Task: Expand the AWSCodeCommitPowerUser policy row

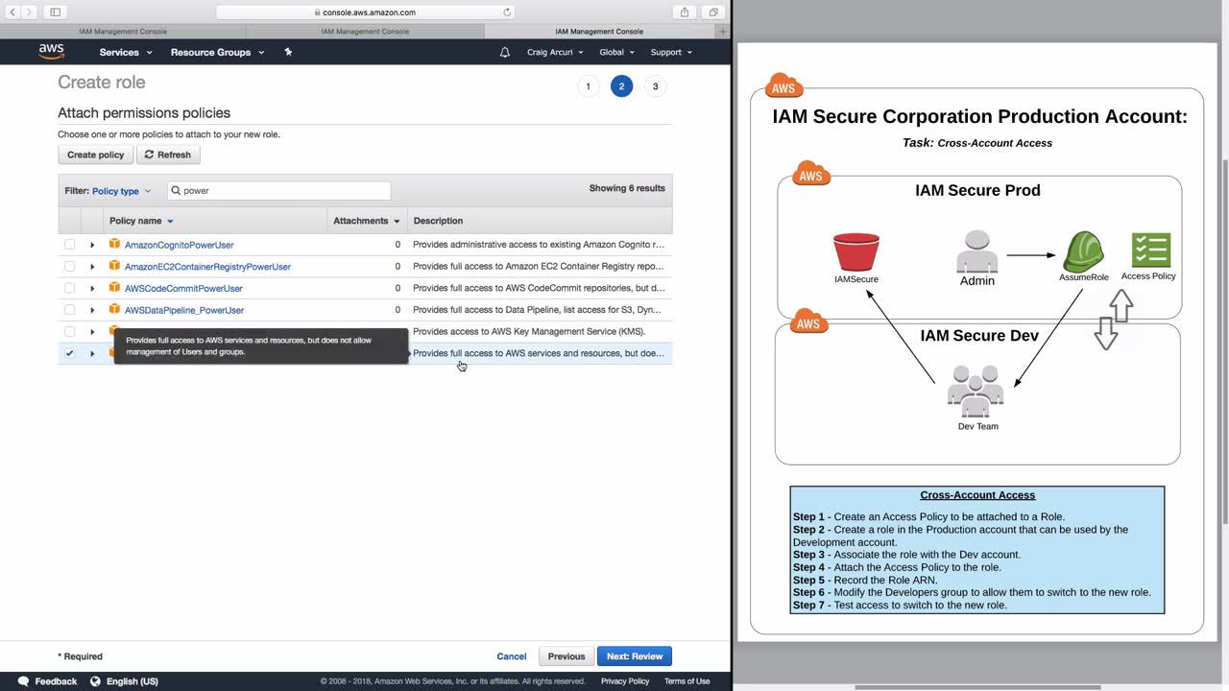Action: click(x=92, y=288)
